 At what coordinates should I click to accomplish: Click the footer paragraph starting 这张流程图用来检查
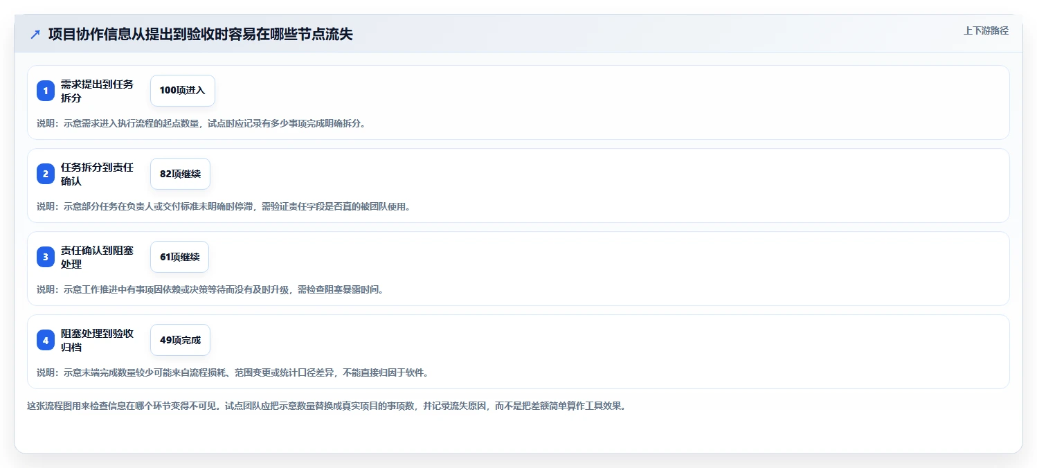[327, 406]
